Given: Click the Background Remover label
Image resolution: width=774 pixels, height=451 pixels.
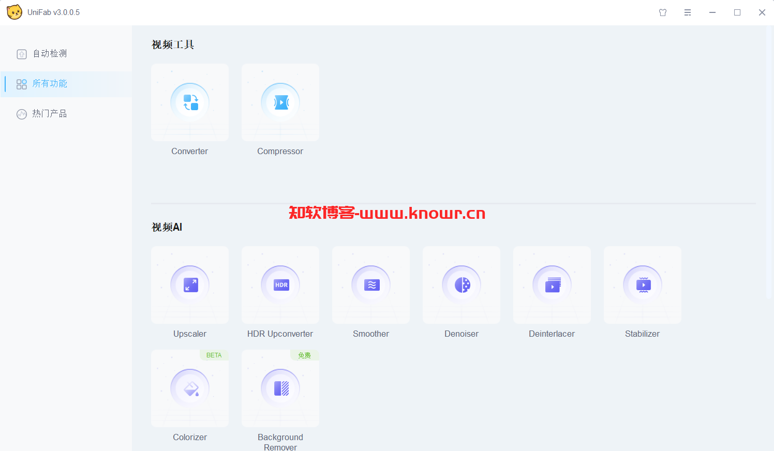Looking at the screenshot, I should [280, 442].
